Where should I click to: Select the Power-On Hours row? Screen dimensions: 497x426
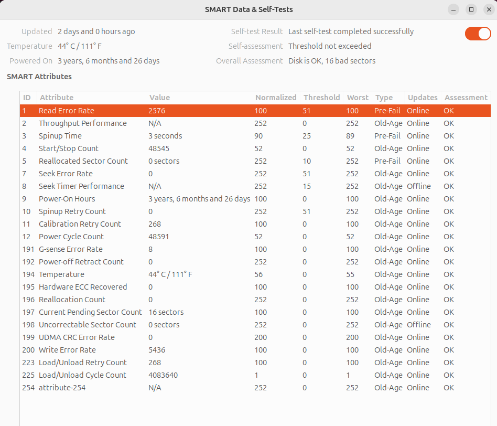pyautogui.click(x=255, y=199)
